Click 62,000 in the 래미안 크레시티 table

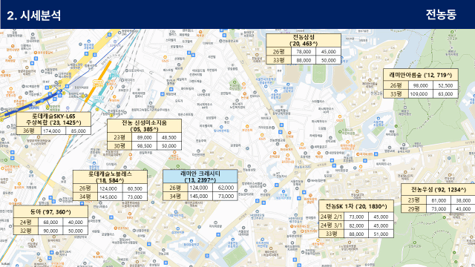point(226,188)
